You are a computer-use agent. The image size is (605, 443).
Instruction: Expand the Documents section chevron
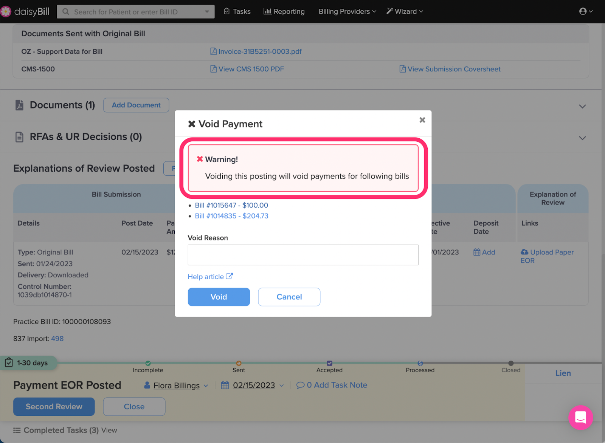point(582,106)
